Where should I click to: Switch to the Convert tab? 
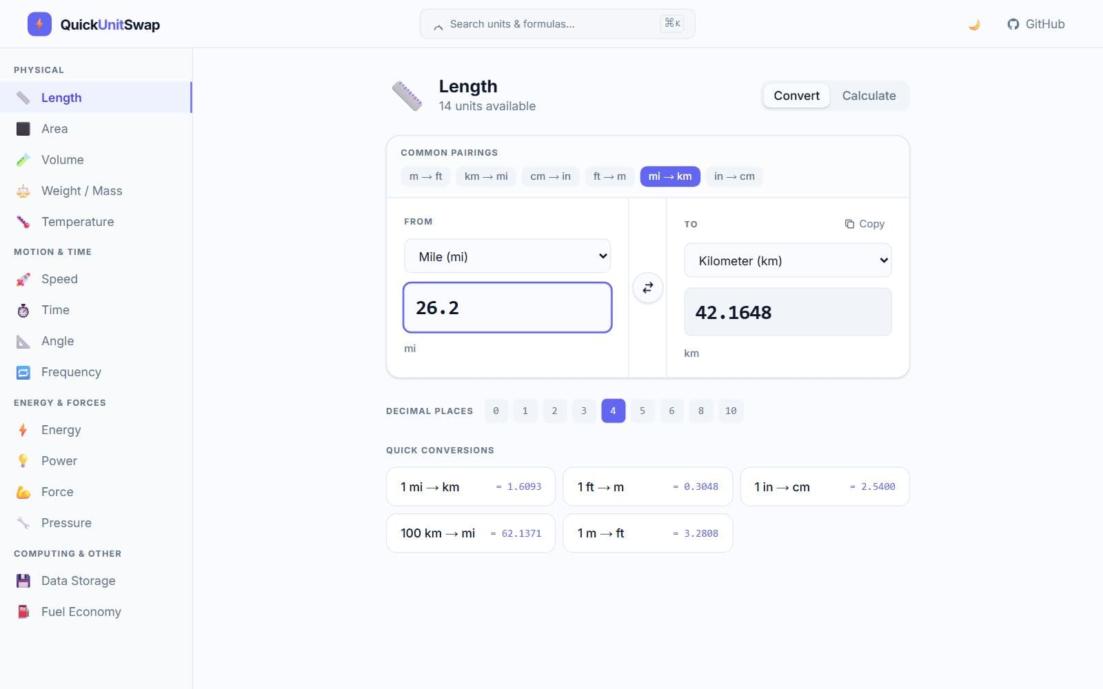coord(796,96)
